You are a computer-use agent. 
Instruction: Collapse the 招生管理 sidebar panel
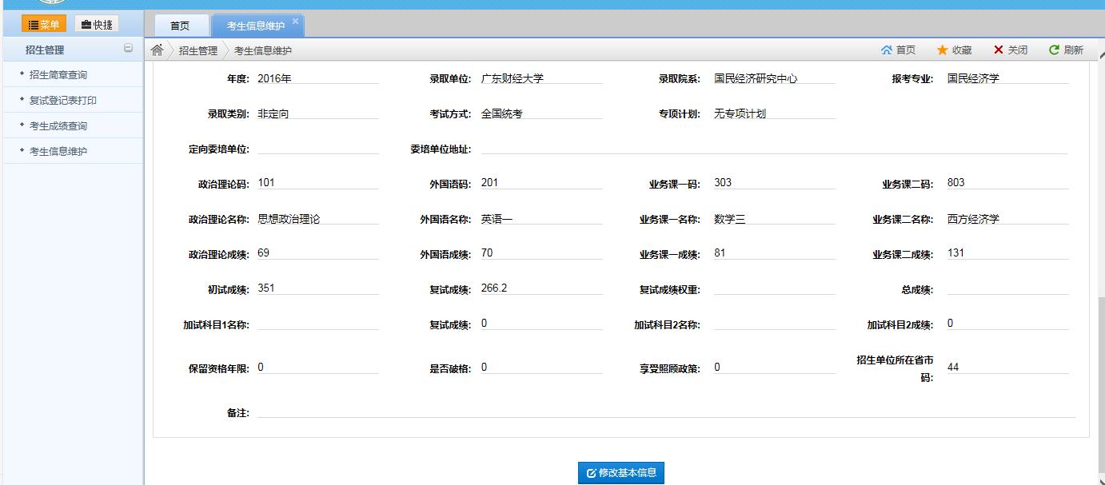pyautogui.click(x=128, y=49)
